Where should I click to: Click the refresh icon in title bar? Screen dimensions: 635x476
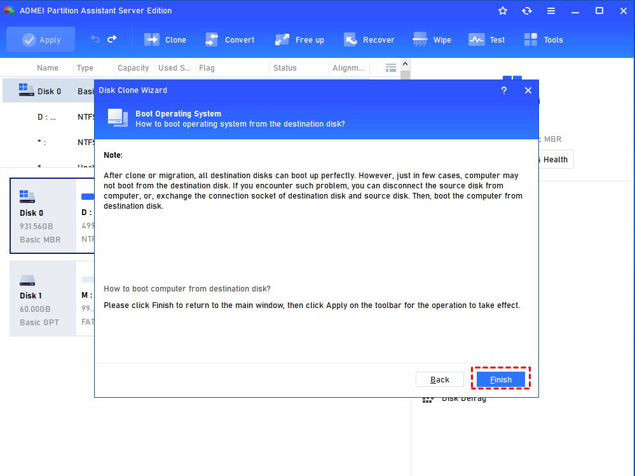(527, 11)
